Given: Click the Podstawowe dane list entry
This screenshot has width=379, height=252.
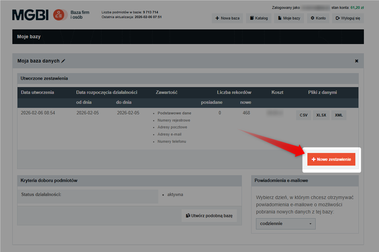Looking at the screenshot, I should pos(174,113).
